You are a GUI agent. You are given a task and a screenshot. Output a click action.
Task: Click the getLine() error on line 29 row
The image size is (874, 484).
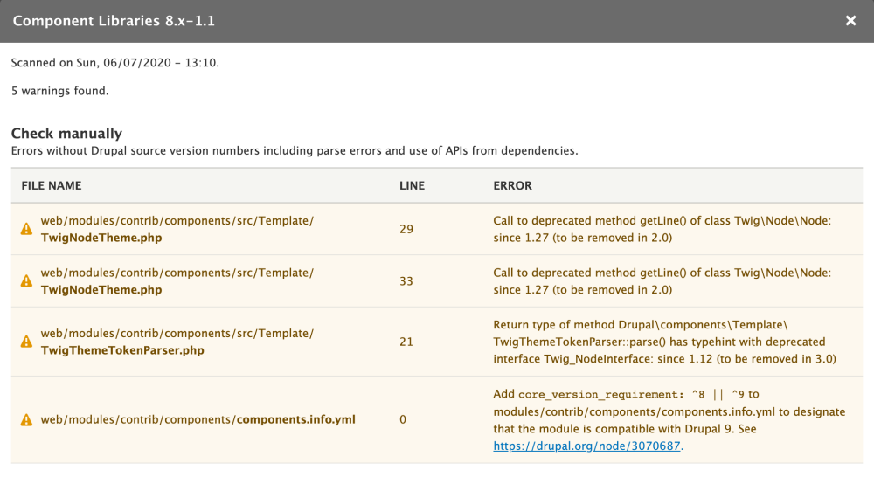(x=662, y=229)
